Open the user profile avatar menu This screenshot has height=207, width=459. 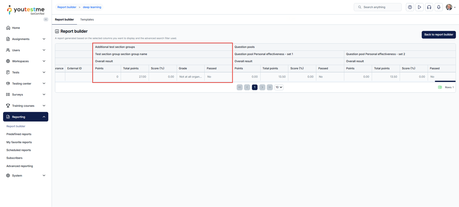(x=450, y=7)
